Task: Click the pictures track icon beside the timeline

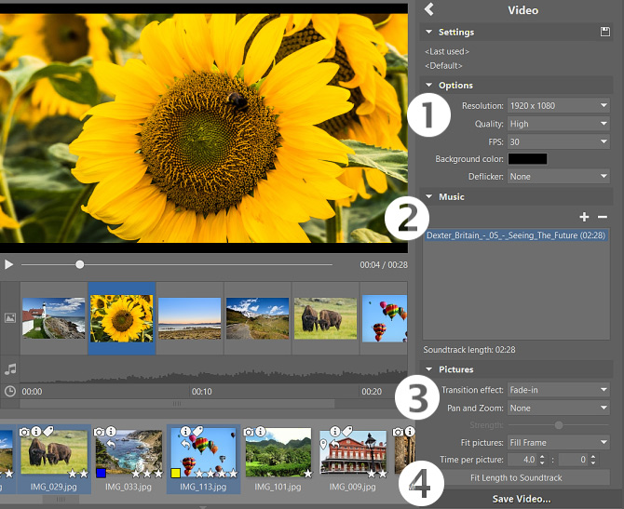Action: tap(10, 317)
